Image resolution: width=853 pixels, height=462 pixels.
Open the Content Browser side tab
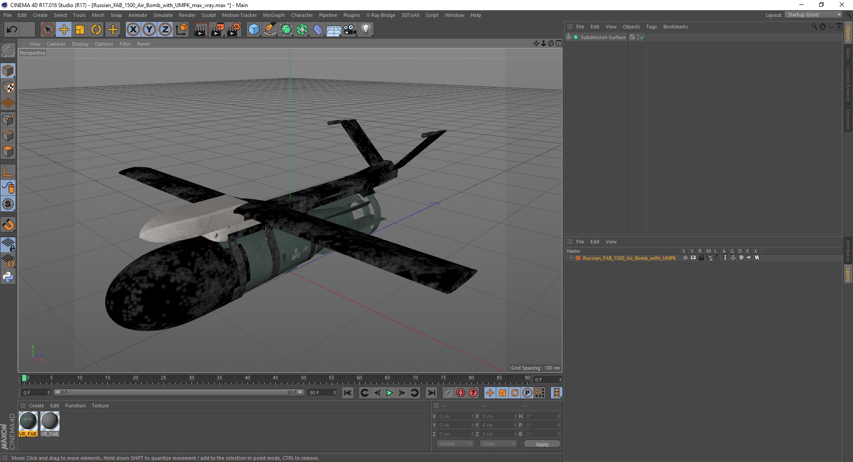pyautogui.click(x=848, y=84)
